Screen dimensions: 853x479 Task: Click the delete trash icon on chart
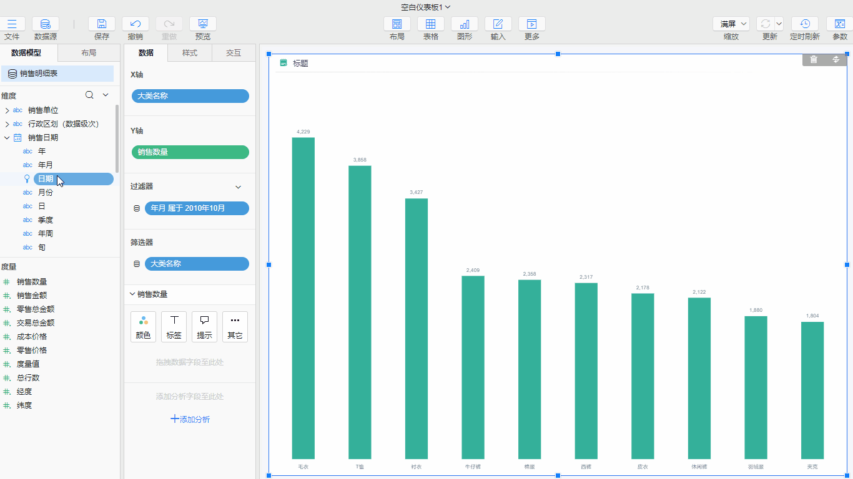click(x=814, y=59)
